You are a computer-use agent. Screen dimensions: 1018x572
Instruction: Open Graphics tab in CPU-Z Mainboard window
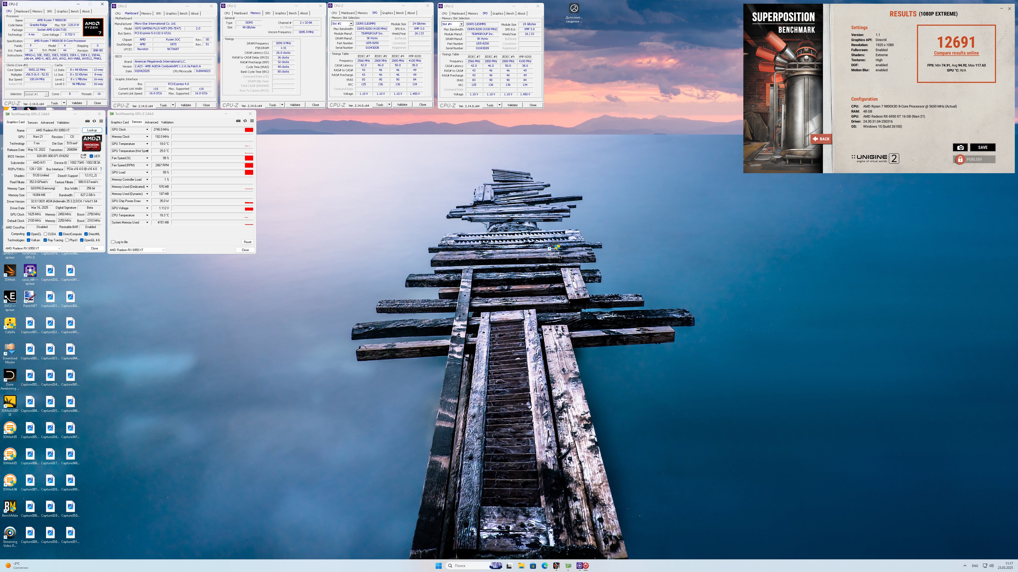tap(171, 14)
